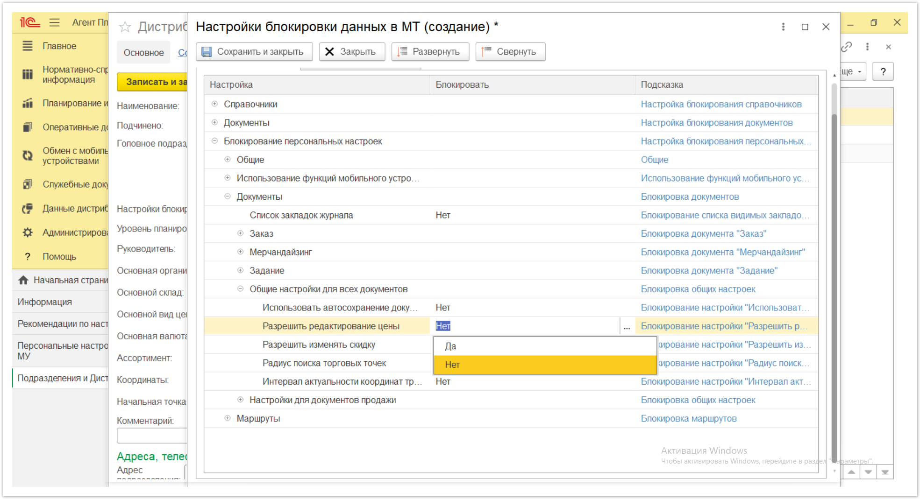Open link Блокировка документа "Мерчандайзинг"

pos(723,252)
